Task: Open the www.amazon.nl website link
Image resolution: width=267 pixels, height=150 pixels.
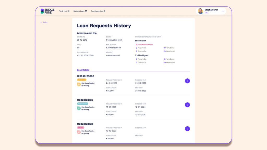Action: pos(113,55)
